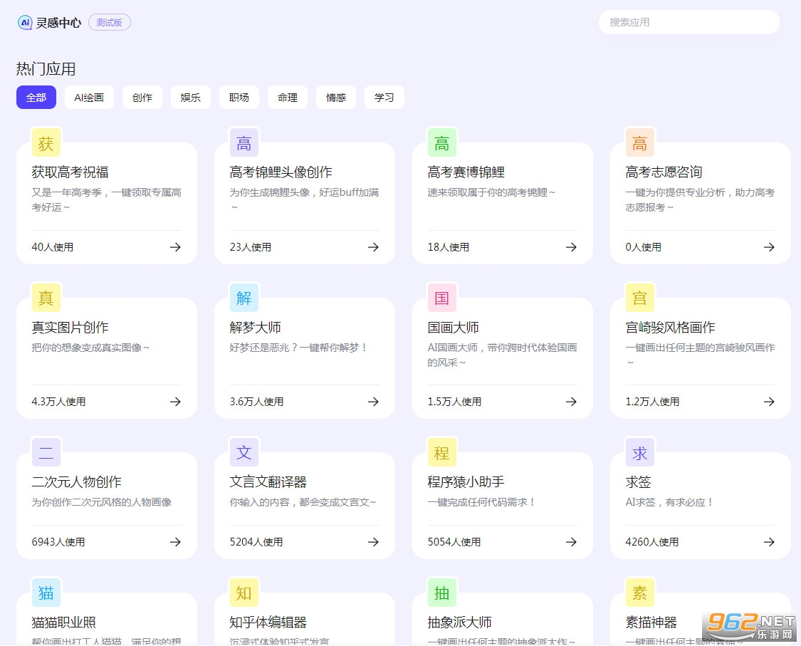Open the 获取高考祝福 app title
Image resolution: width=801 pixels, height=646 pixels.
coord(70,172)
